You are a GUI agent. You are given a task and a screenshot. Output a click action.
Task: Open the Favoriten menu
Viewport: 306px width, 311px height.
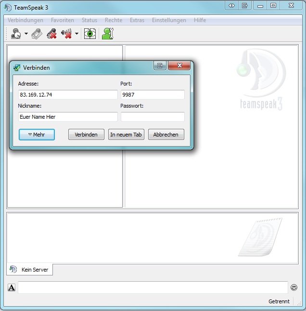(63, 20)
